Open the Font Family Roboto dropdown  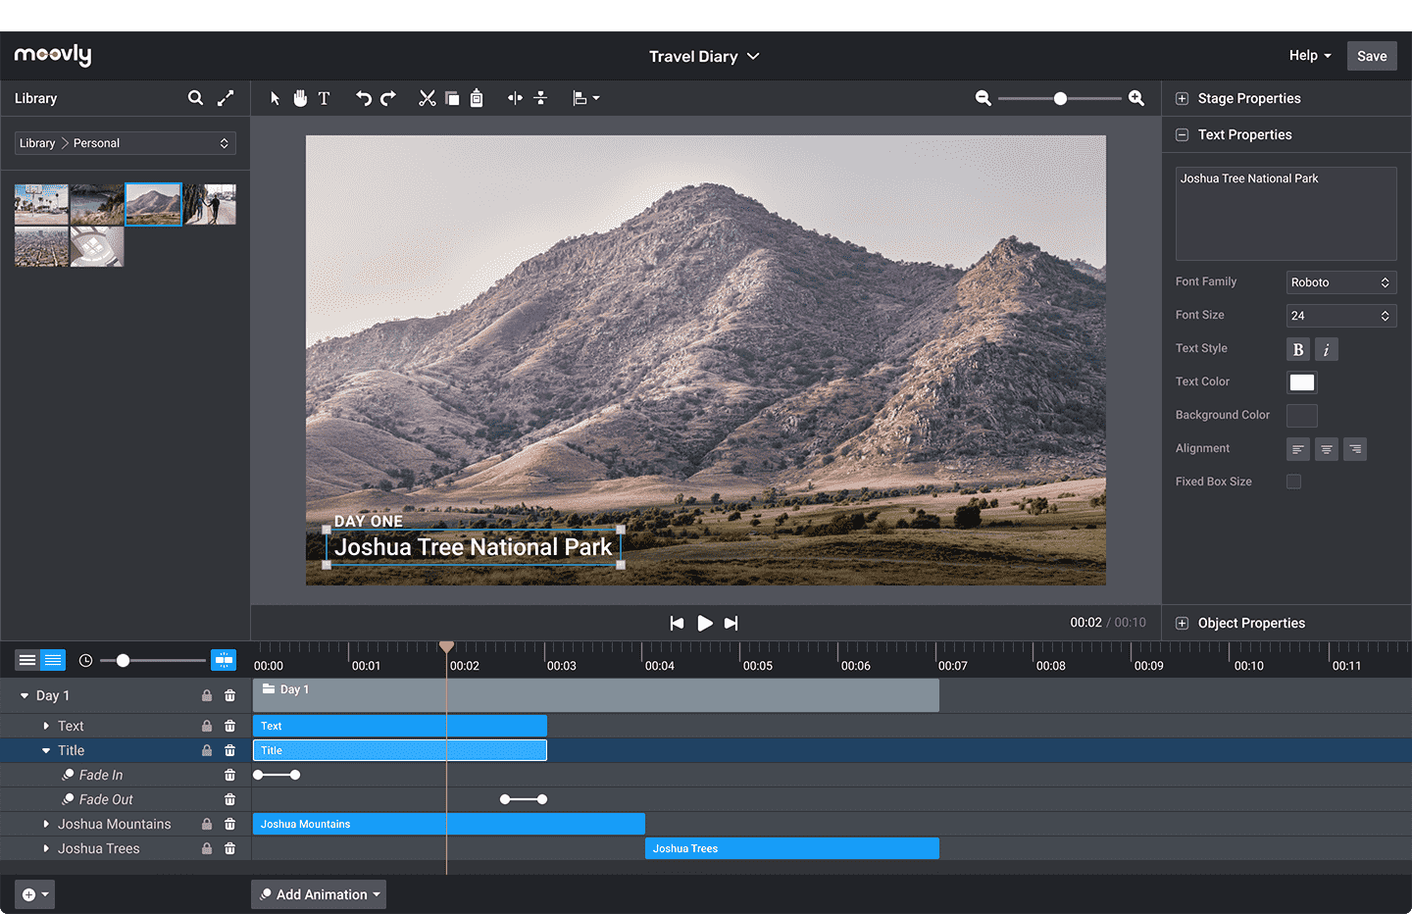[x=1341, y=282]
